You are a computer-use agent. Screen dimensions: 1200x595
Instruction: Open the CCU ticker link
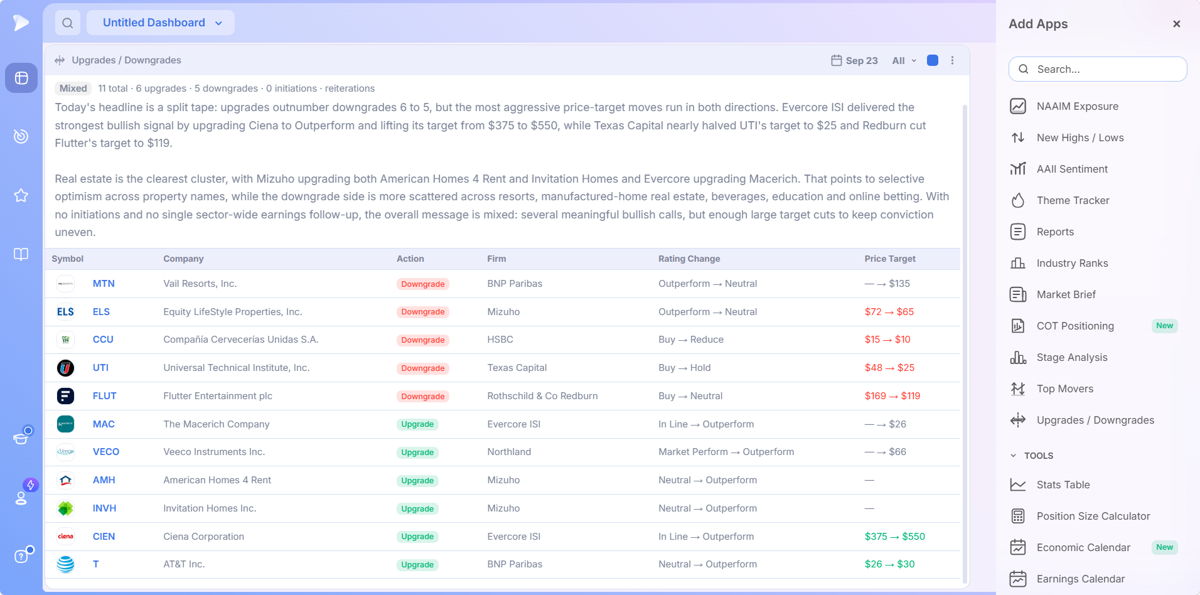(x=103, y=340)
